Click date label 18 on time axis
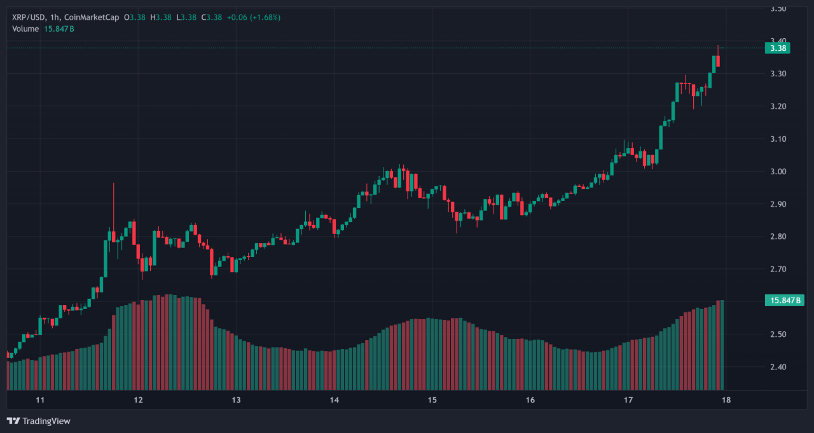814x433 pixels. click(x=726, y=401)
